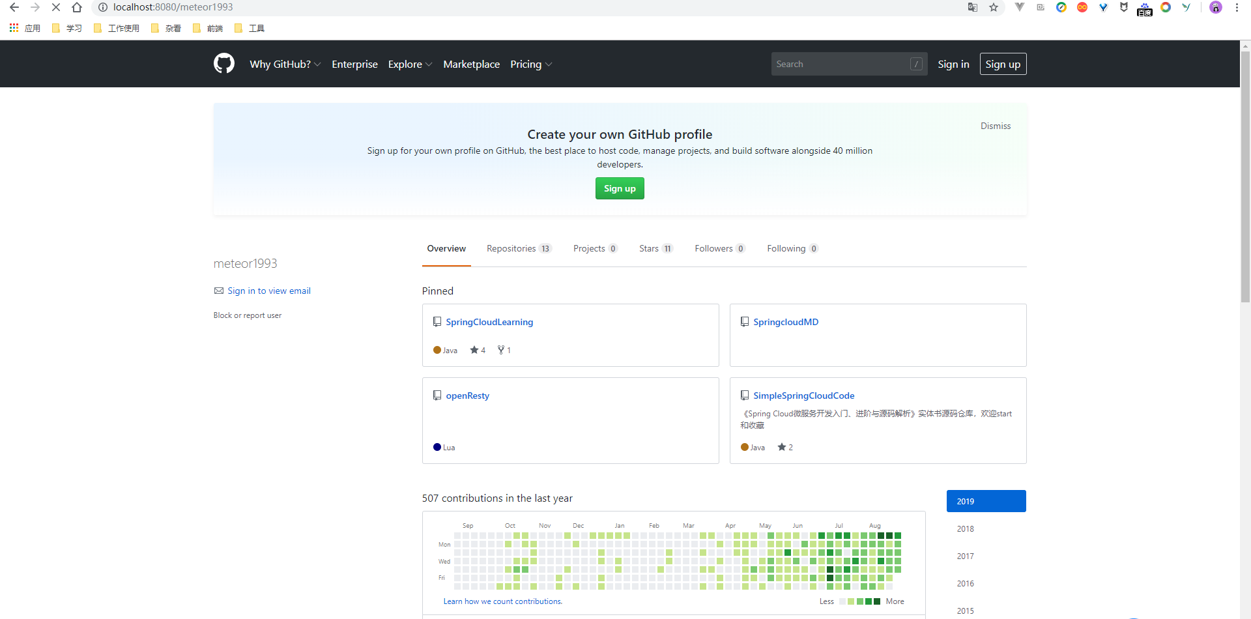1251x619 pixels.
Task: Expand the Explore dropdown menu
Action: click(x=410, y=64)
